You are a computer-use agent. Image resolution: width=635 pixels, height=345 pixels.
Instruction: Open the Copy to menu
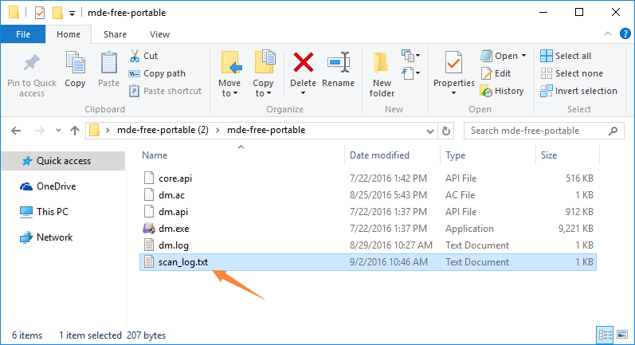[263, 74]
